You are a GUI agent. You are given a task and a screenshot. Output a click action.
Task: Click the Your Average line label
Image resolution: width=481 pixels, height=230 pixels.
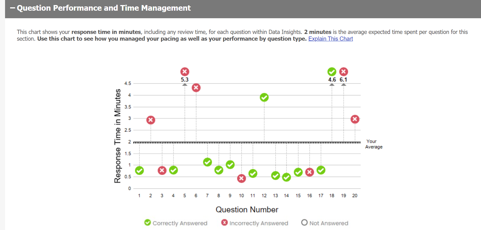click(x=373, y=144)
